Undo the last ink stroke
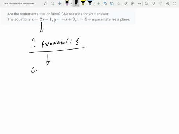179x134 pixels. click(153, 3)
